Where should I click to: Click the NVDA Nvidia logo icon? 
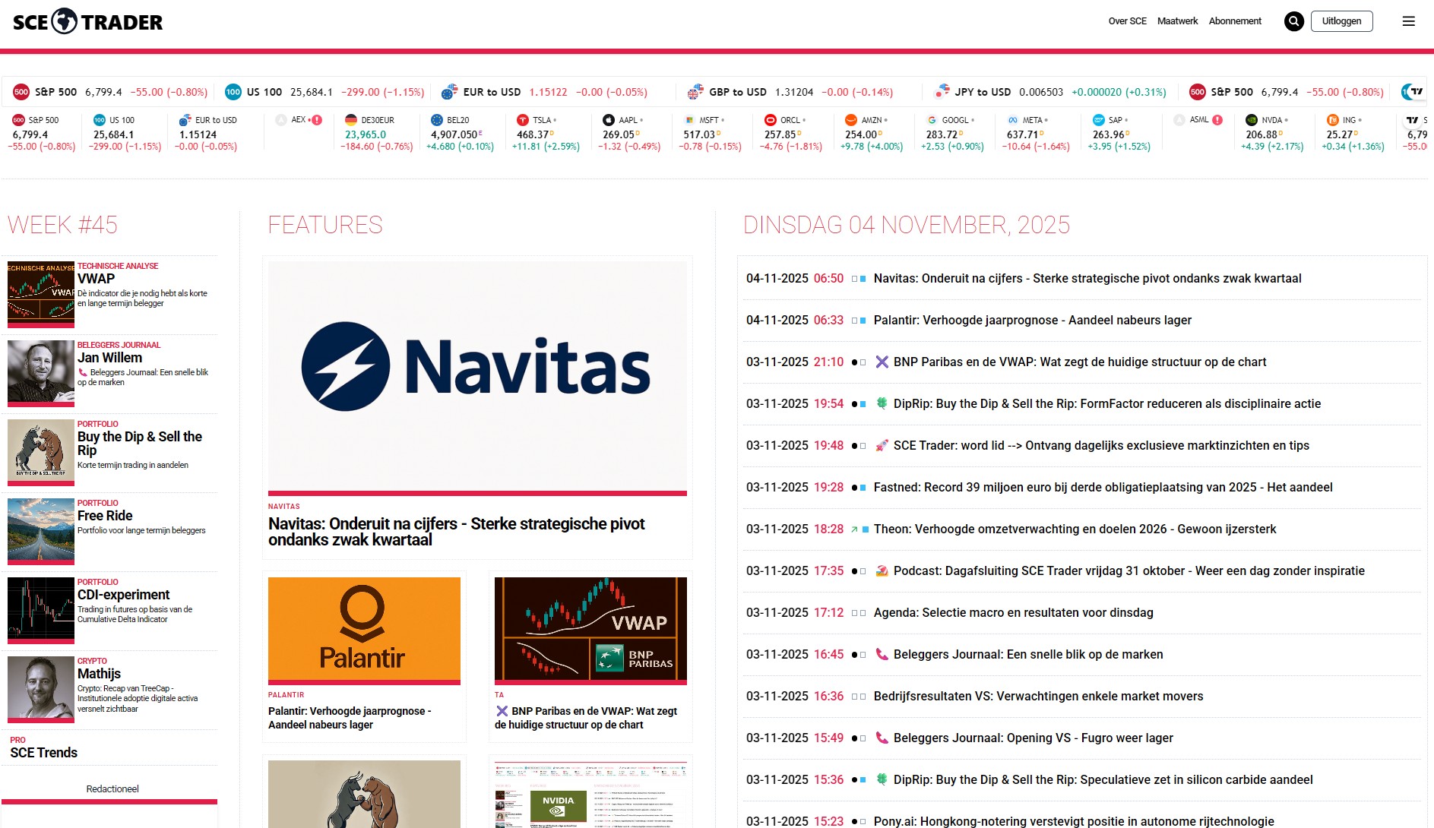pos(1252,120)
